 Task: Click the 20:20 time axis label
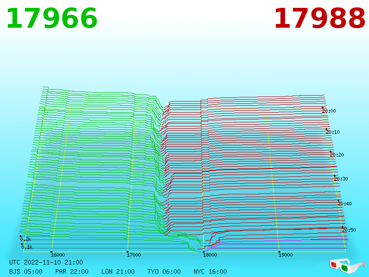click(337, 155)
